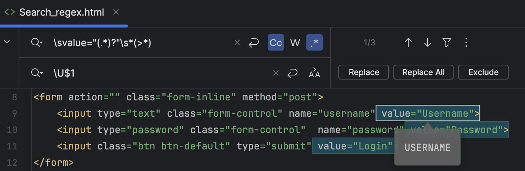
Task: Toggle Match Case option
Action: pyautogui.click(x=276, y=43)
